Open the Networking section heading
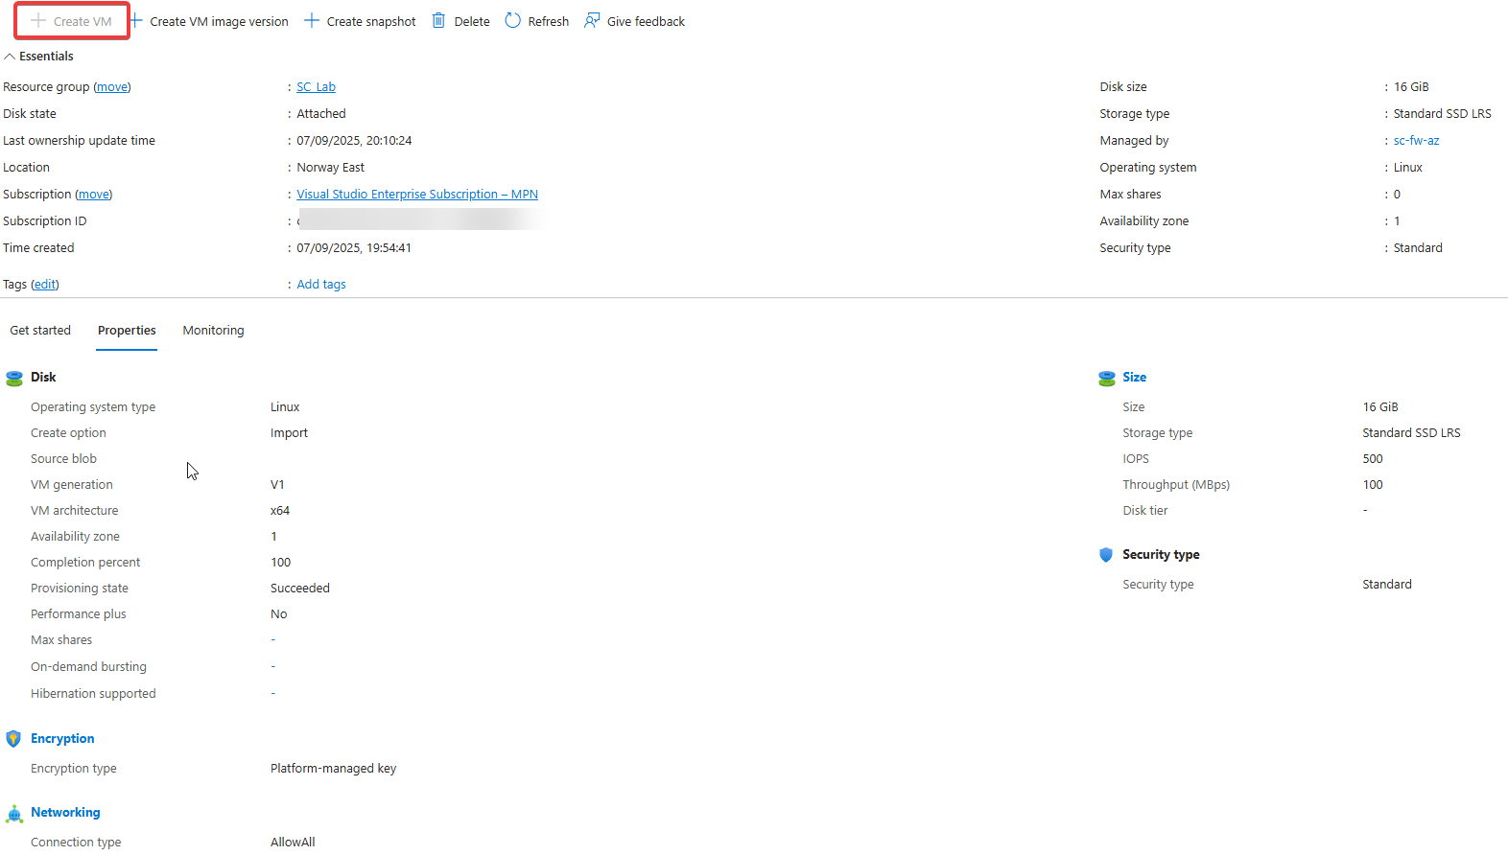This screenshot has height=855, width=1508. tap(65, 813)
